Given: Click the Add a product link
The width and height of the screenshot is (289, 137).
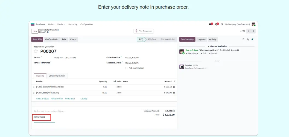Looking at the screenshot, I should [x=42, y=98].
